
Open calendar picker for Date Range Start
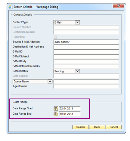pos(56,109)
